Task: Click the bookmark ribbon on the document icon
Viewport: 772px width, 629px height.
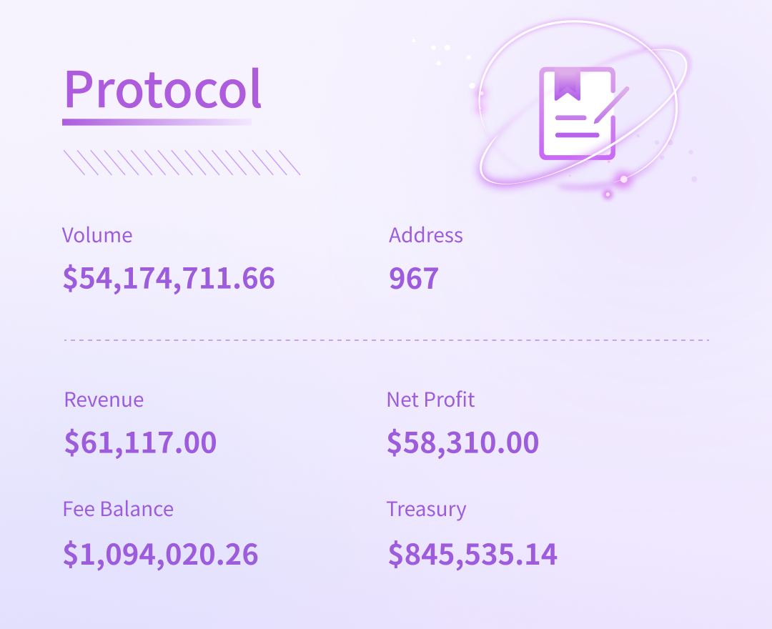Action: pyautogui.click(x=568, y=85)
